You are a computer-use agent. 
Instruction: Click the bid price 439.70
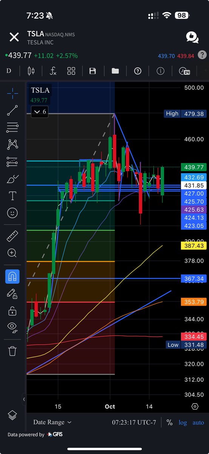tap(166, 56)
